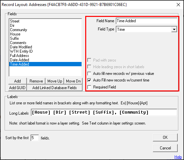The height and width of the screenshot is (160, 184).
Task: Select WTH Entity ID field
Action: (x=45, y=51)
